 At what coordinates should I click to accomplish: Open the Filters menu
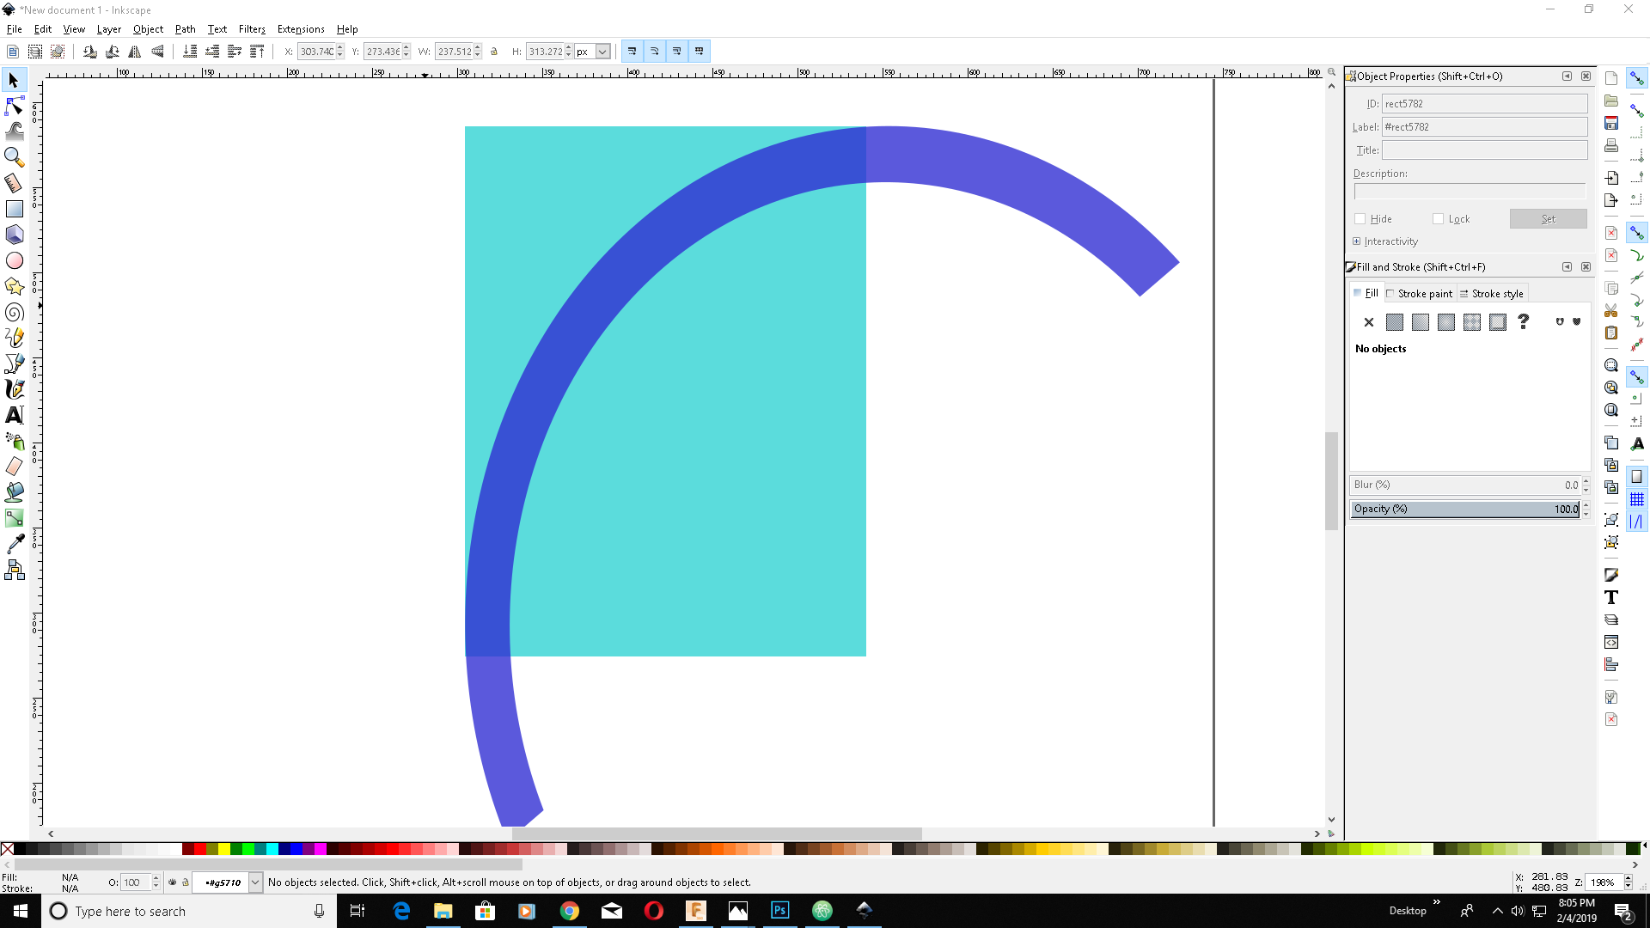click(x=251, y=29)
